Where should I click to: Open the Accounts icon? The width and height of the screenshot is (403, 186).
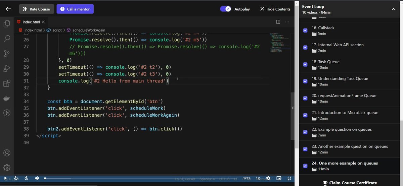7,153
